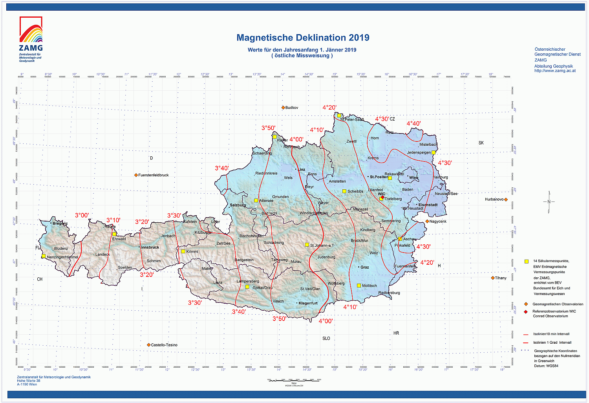589x403 pixels.
Task: Select the Nagycenk observatory diamond
Action: tap(427, 222)
